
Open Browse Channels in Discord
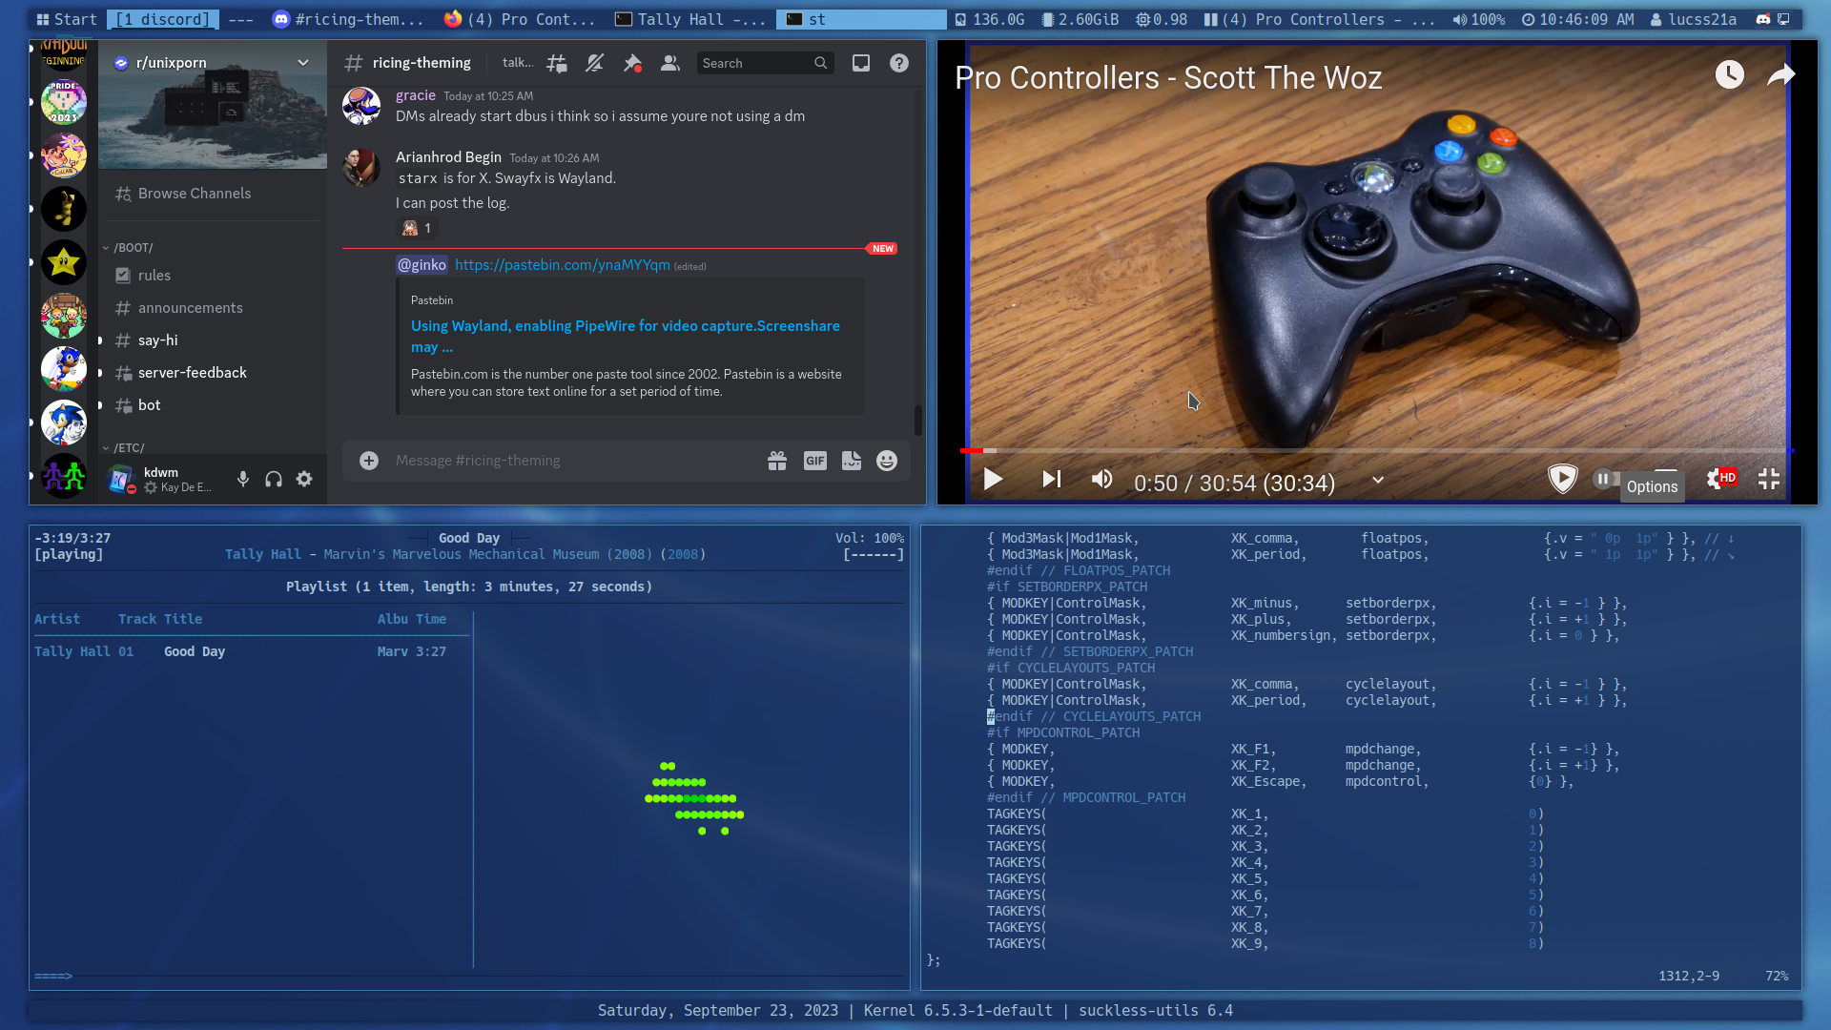click(x=213, y=194)
